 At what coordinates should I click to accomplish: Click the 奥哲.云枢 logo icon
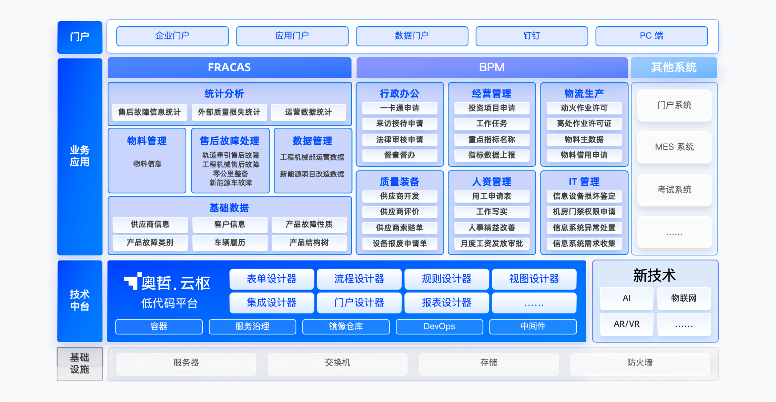[133, 281]
